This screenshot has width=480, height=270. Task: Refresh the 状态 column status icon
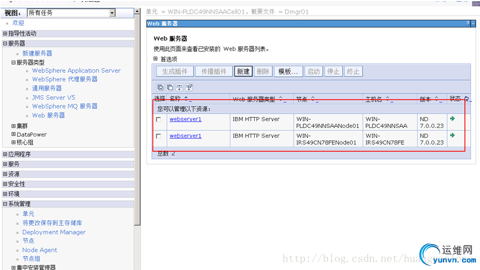[x=467, y=99]
